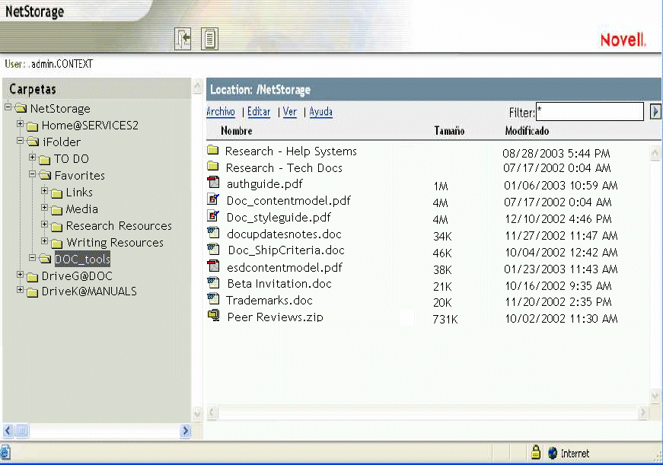Open authguide.pdf by its file name

click(265, 184)
